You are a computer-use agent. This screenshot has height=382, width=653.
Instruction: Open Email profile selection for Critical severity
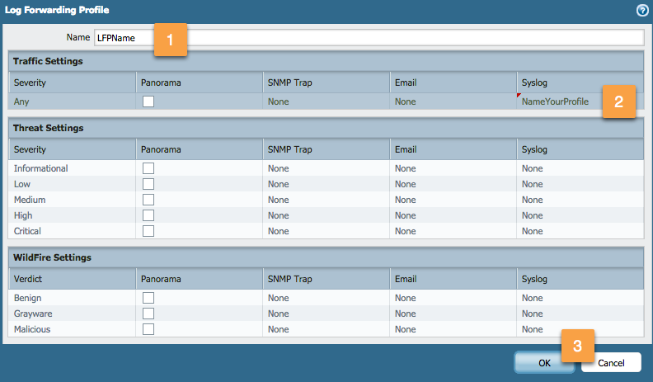453,231
